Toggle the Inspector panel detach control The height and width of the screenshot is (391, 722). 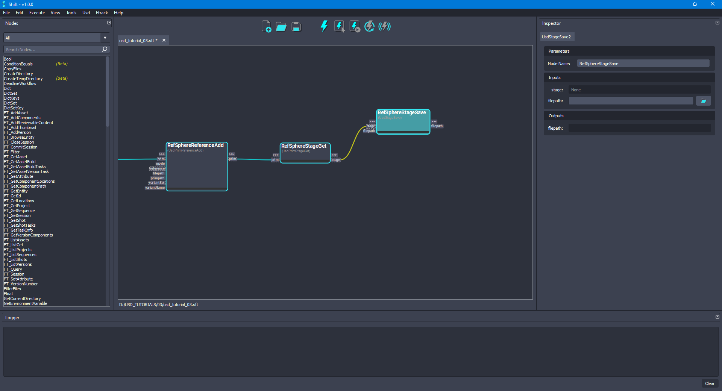pyautogui.click(x=717, y=23)
